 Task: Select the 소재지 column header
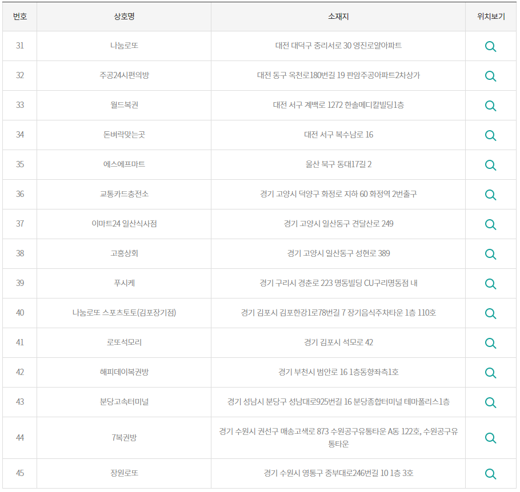338,17
